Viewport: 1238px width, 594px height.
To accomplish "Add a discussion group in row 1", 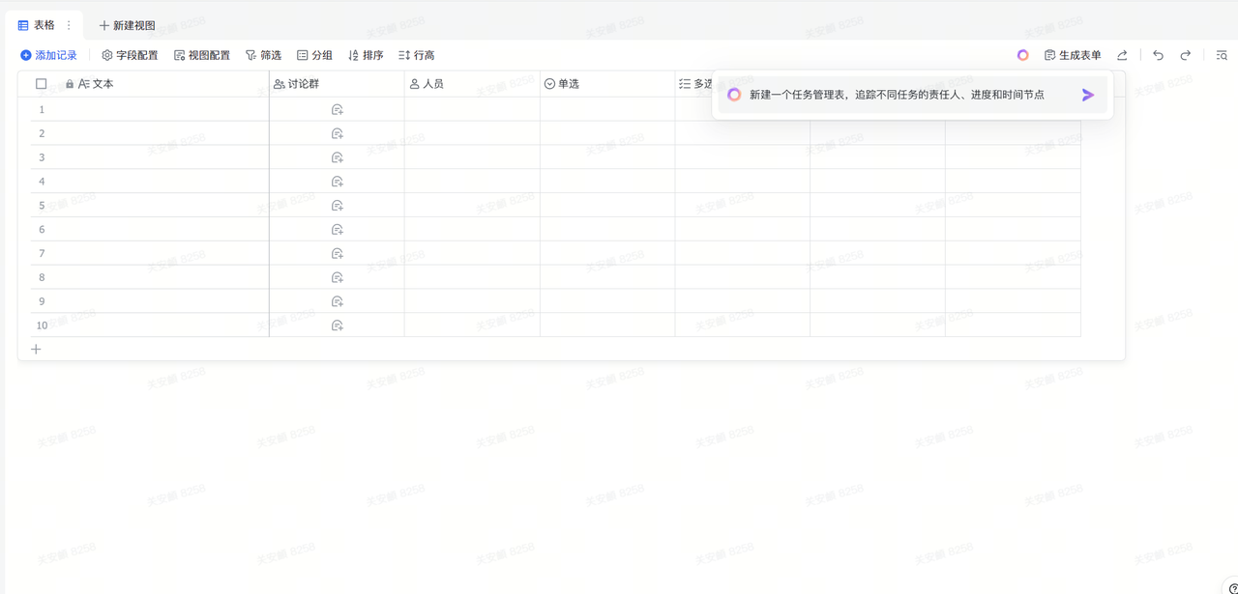I will (x=337, y=109).
